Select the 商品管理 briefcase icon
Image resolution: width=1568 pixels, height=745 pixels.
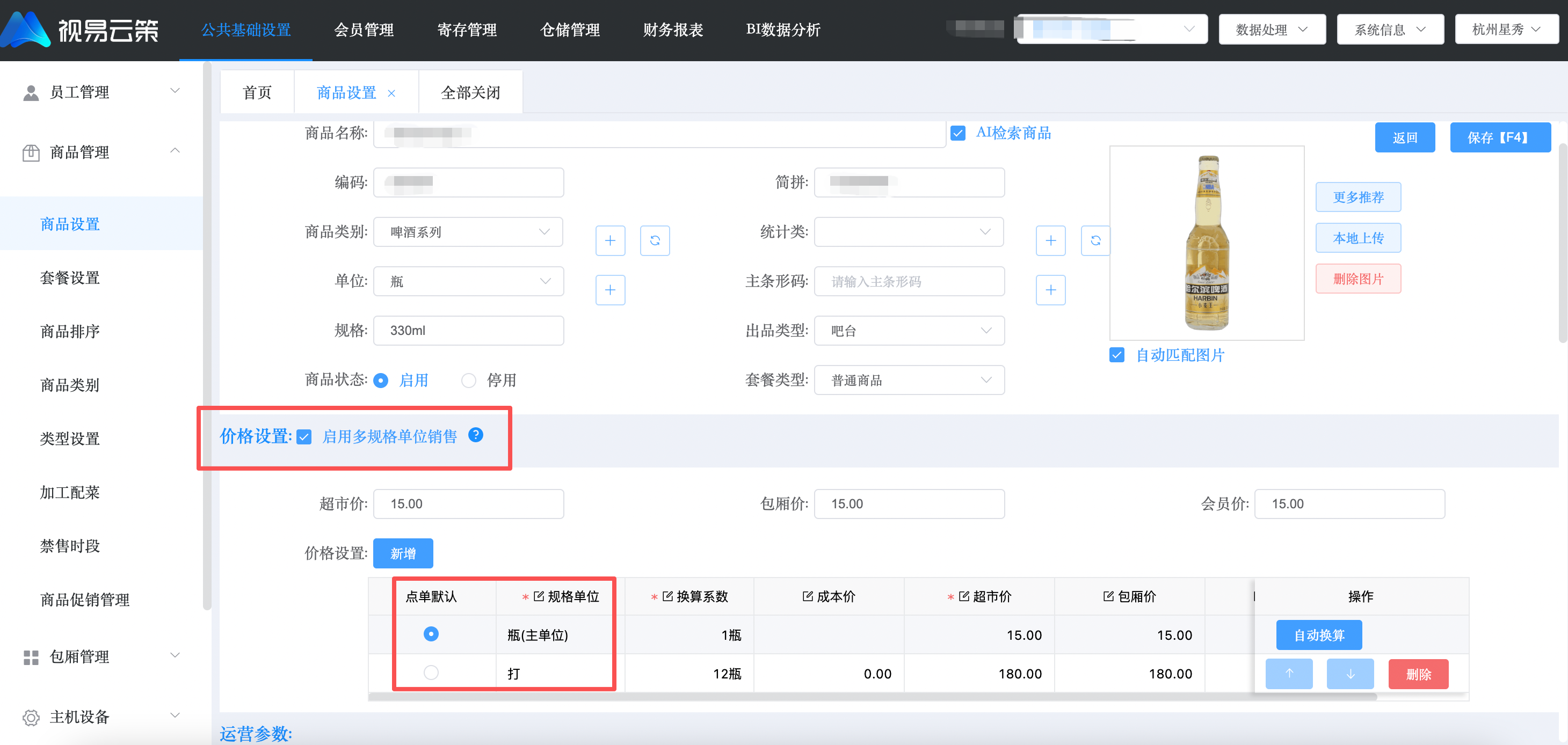[x=31, y=152]
